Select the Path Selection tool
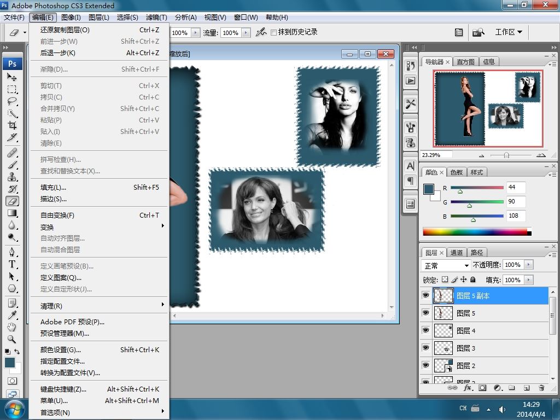Screen dimensions: 560x420 12,277
